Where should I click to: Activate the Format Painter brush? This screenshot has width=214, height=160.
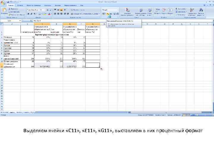[17, 15]
